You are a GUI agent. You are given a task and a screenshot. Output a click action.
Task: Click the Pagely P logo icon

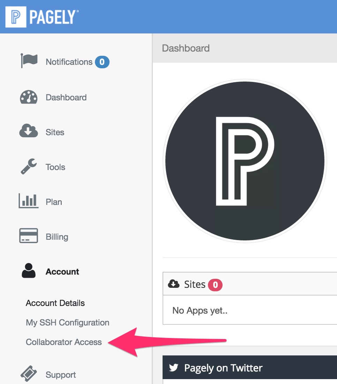[x=16, y=17]
